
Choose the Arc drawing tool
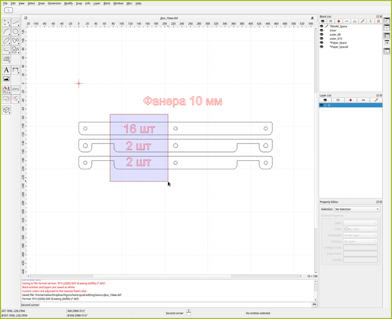click(6, 32)
